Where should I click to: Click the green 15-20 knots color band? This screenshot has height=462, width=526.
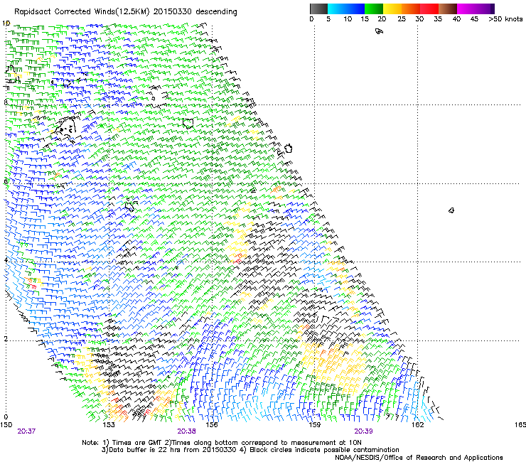tap(374, 9)
